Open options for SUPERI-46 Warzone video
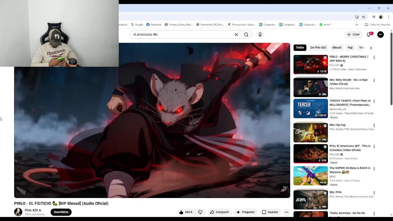Viewport: 393px width, 221px height. point(374,169)
